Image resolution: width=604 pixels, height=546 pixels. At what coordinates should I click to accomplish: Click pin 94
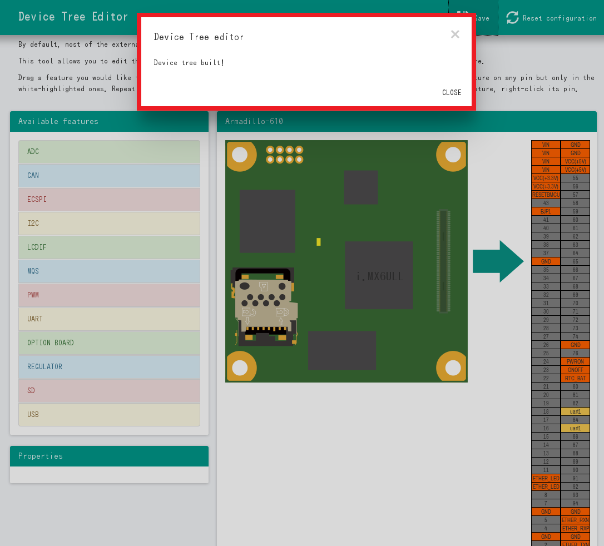[575, 504]
